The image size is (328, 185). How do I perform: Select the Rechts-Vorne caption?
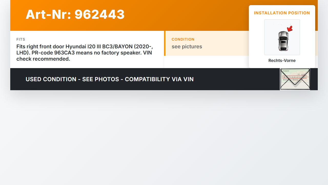click(x=282, y=61)
